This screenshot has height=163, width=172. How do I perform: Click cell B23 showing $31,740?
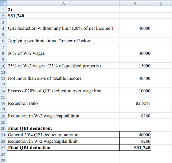[x=135, y=148]
